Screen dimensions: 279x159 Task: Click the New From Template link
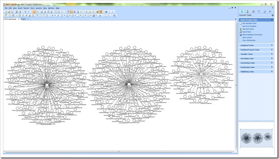point(250,26)
